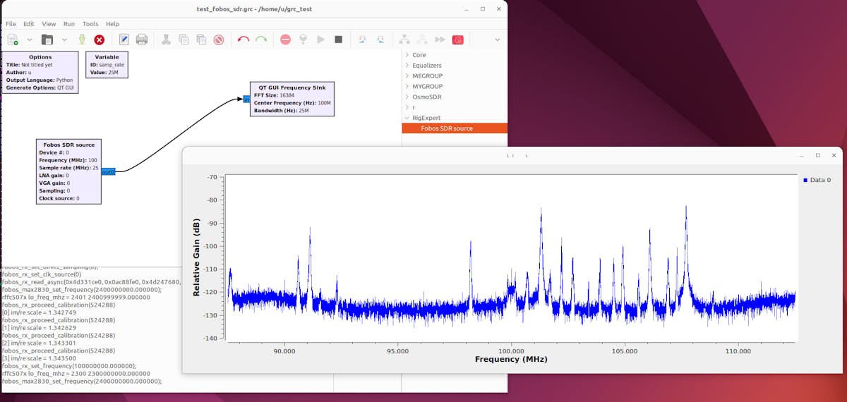Click the 'Relative Gain (dB)' axis title
This screenshot has height=402, width=847.
coord(197,257)
